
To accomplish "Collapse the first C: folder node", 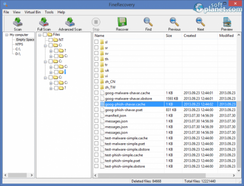I will [45, 46].
